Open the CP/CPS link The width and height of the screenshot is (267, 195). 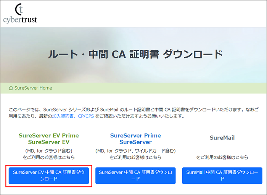point(86,116)
